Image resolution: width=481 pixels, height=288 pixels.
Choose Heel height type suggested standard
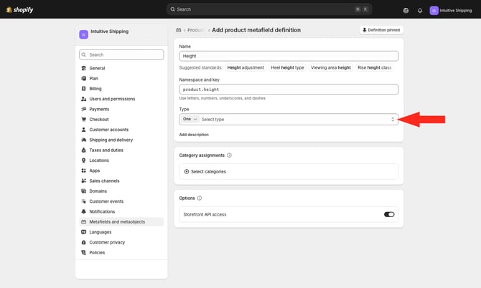[x=287, y=67]
